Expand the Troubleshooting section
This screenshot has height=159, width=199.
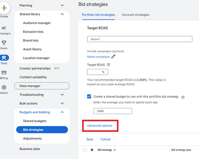click(x=62, y=95)
